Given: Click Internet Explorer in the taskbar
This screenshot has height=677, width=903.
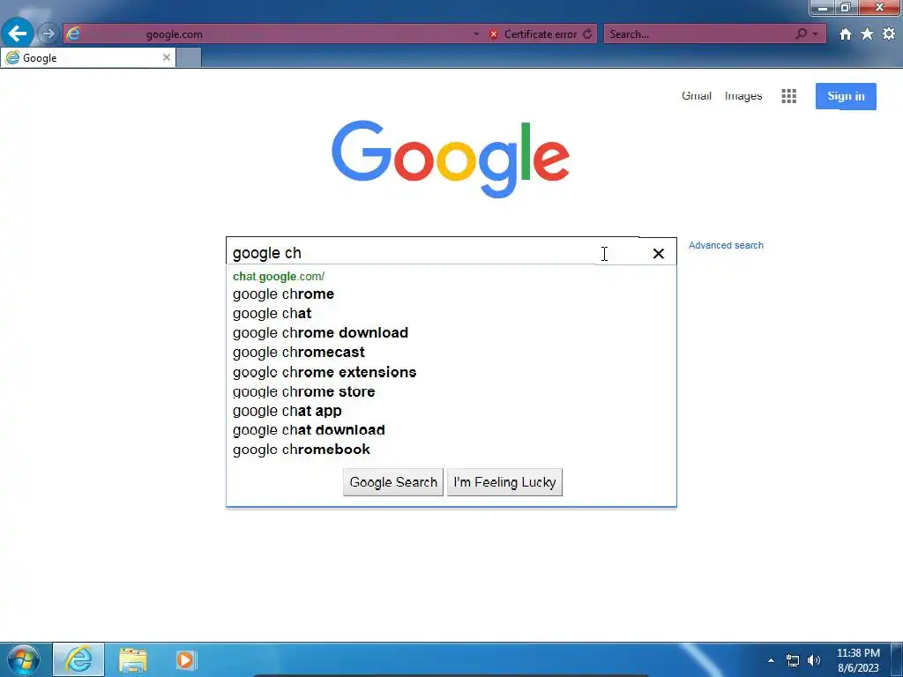Looking at the screenshot, I should [78, 659].
